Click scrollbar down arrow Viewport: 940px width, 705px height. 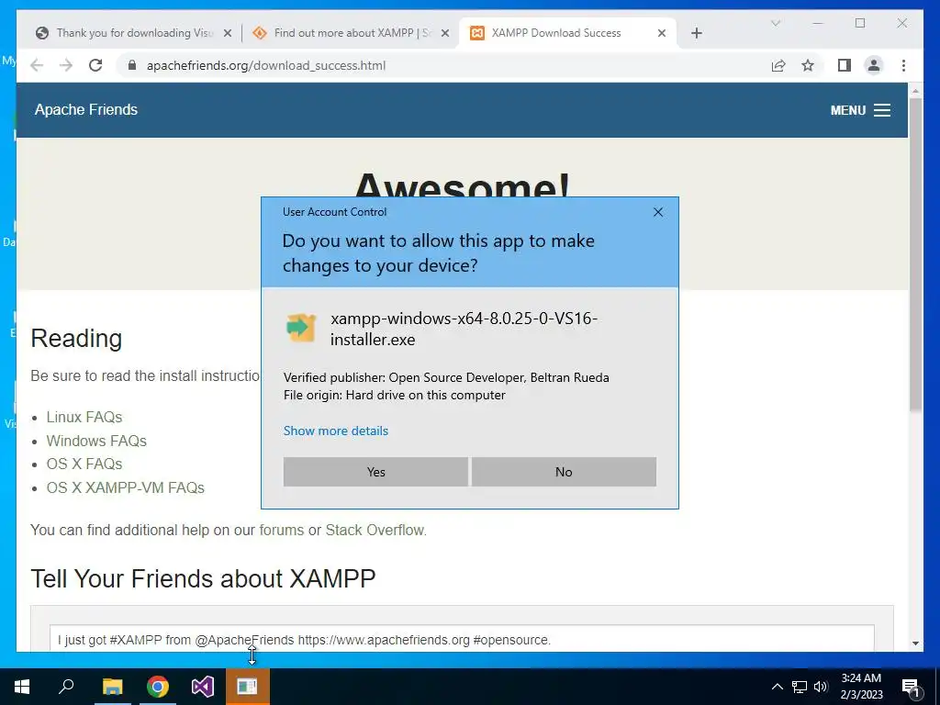[x=915, y=643]
